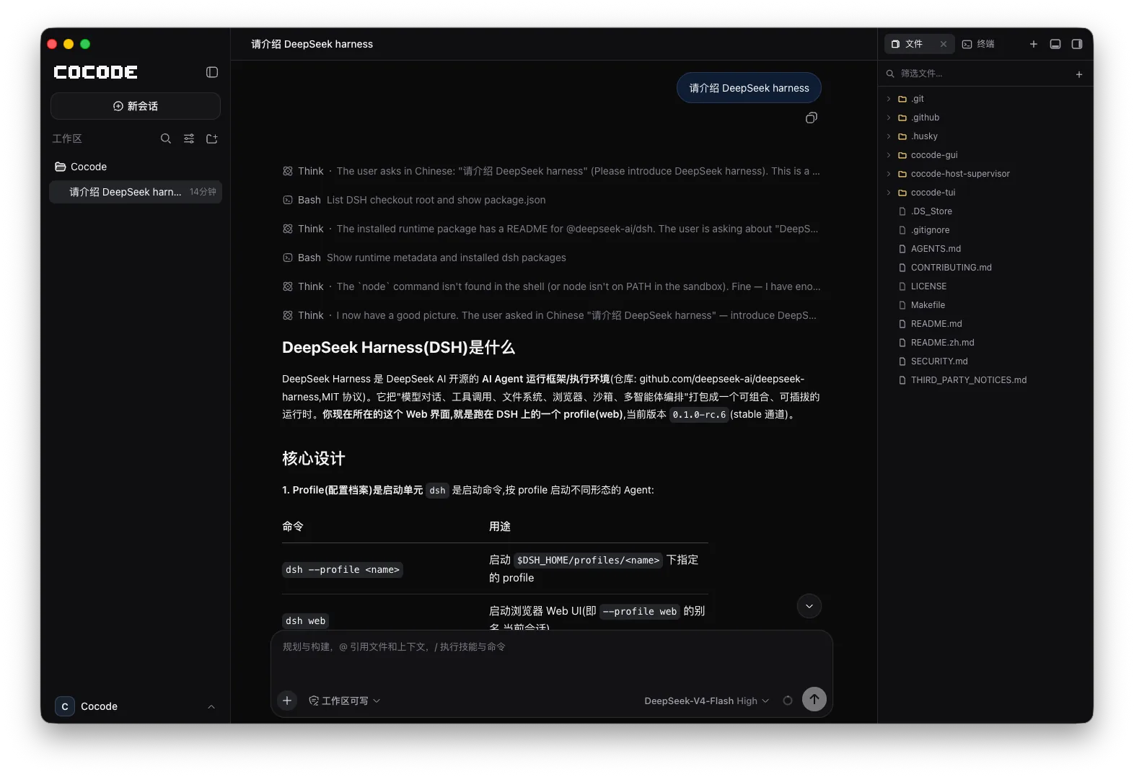Switch to the 文件 tab
Viewport: 1134px width, 777px height.
coord(913,44)
